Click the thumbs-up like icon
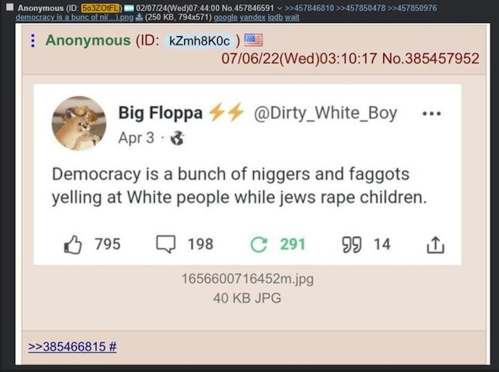 pyautogui.click(x=72, y=245)
